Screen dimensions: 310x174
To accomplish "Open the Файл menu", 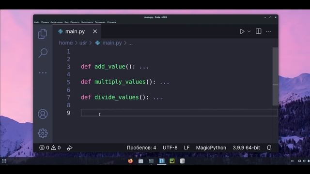I will pos(37,22).
